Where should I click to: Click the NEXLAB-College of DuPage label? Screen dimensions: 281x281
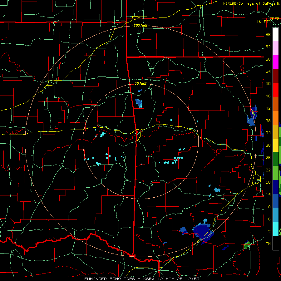[x=249, y=3]
